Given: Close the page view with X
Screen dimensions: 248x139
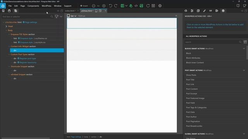Looking at the screenshot, I should click(x=176, y=16).
